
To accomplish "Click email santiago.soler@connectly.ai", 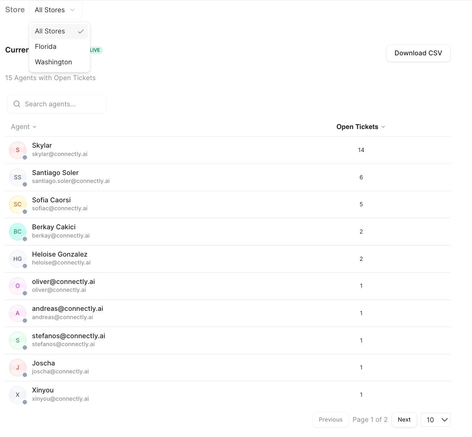I will tap(71, 181).
